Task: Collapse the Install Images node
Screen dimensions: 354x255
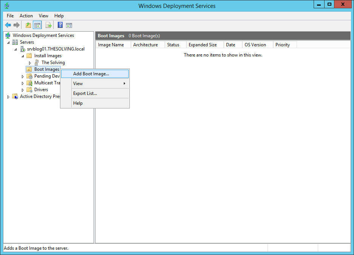Action: pos(23,56)
